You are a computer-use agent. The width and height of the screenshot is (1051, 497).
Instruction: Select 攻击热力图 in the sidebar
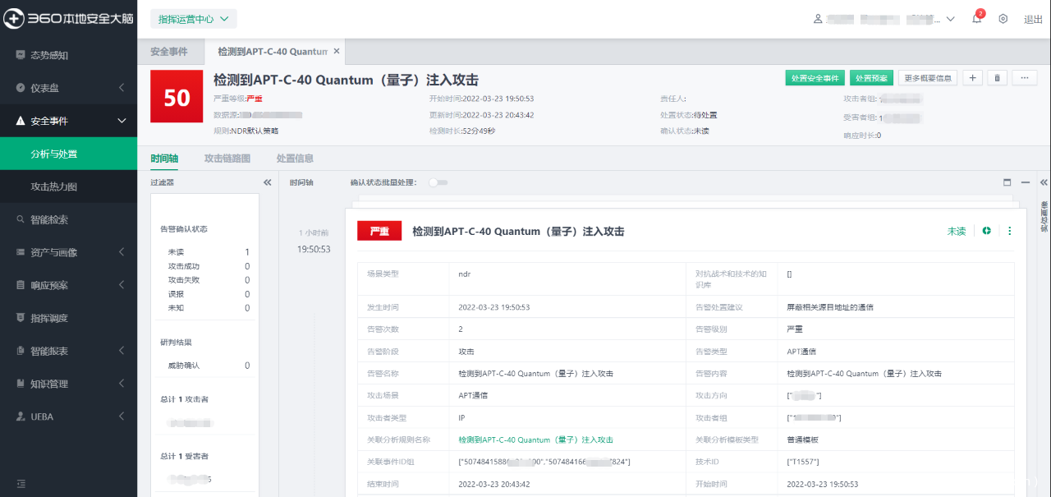(x=54, y=186)
